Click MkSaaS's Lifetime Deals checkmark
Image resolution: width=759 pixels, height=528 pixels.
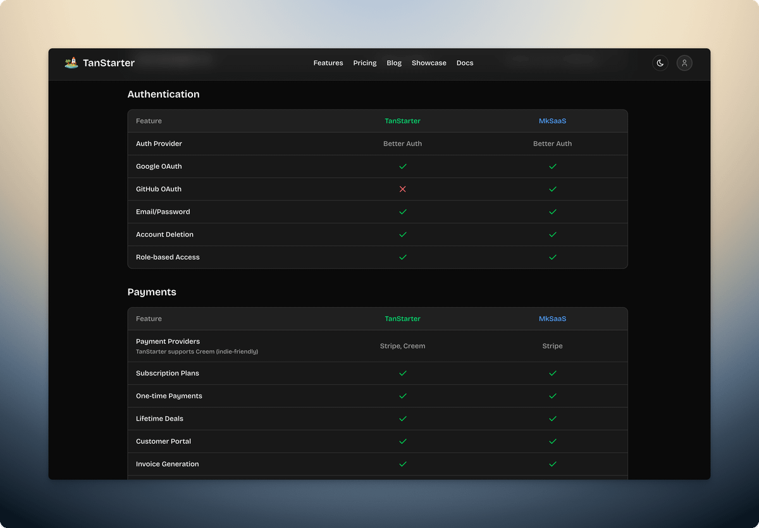(x=553, y=419)
